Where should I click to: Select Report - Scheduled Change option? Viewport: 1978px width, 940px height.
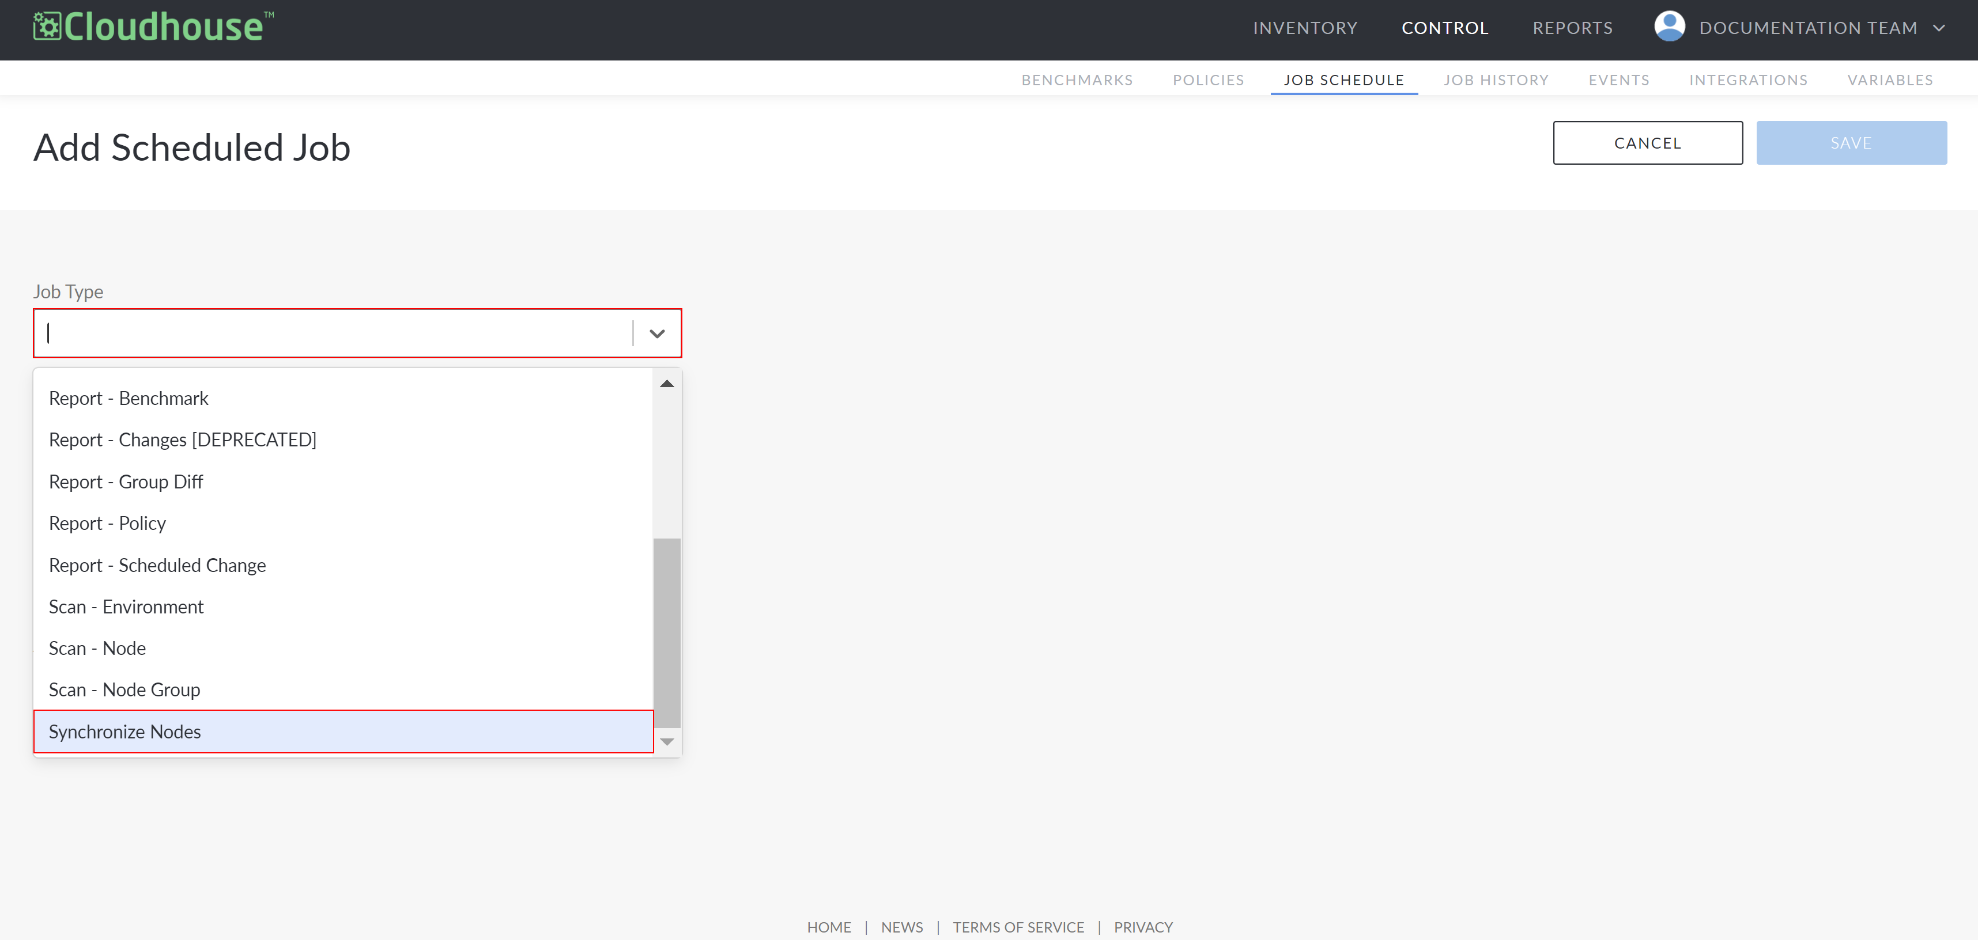(x=343, y=566)
